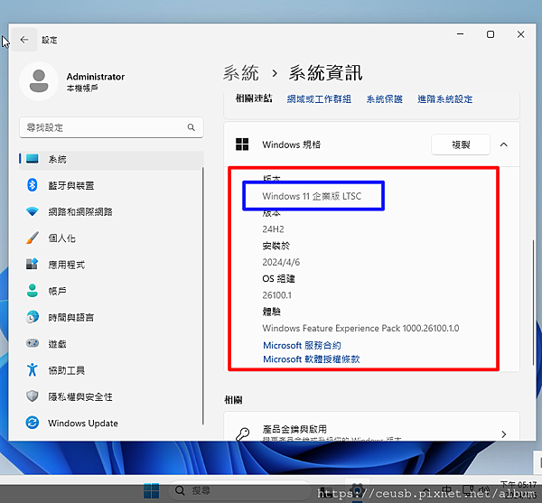Select 遊戲 in the sidebar

pos(111,344)
